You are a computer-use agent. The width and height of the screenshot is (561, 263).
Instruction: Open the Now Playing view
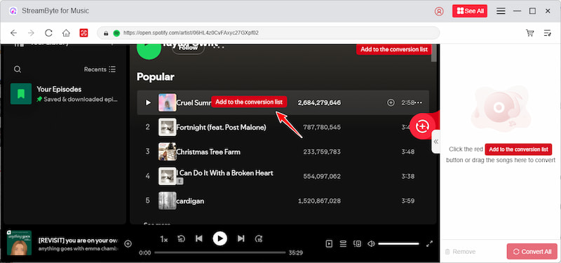tap(329, 243)
